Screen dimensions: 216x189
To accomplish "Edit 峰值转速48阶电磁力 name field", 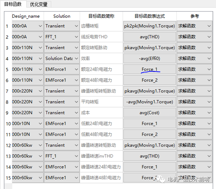I will tap(101, 178).
